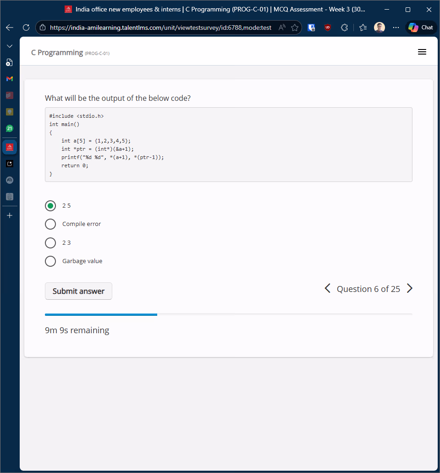Open a new tab with plus button

tap(10, 215)
